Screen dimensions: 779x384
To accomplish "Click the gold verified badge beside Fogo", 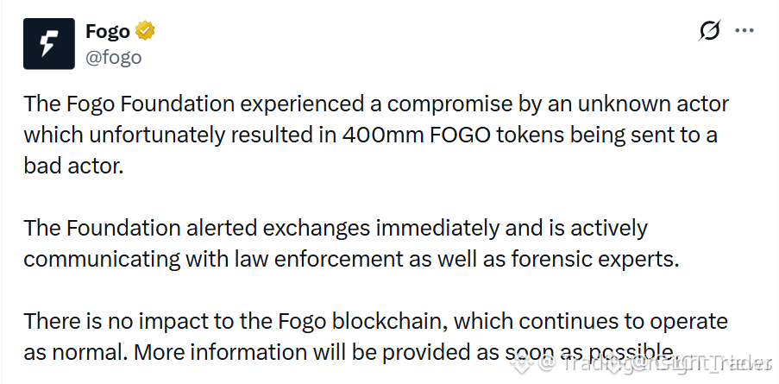I will (x=145, y=31).
